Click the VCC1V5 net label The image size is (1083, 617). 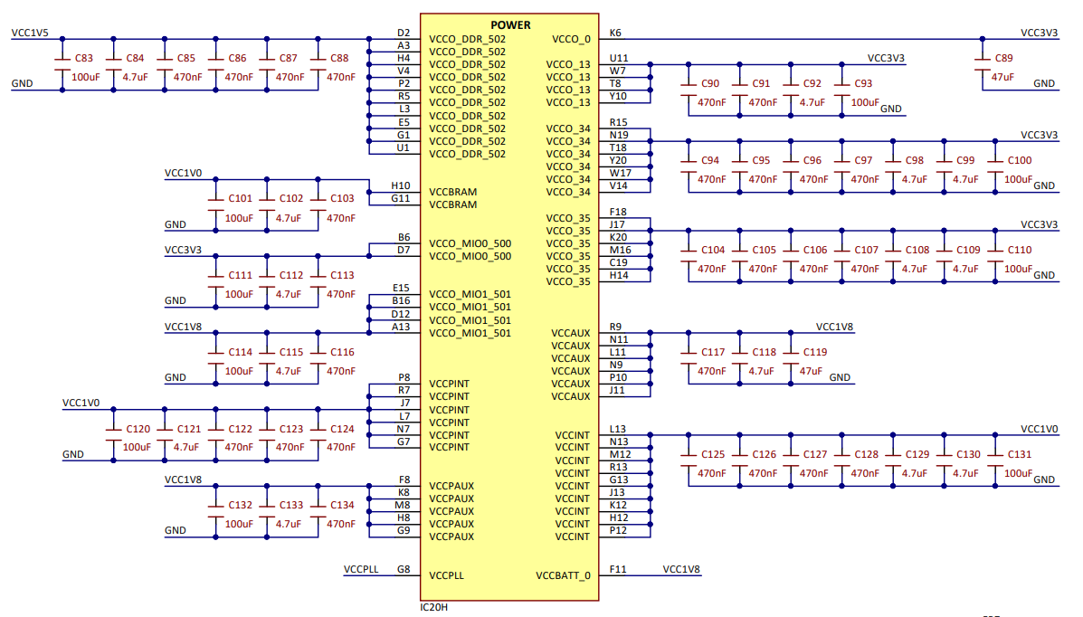coord(29,33)
